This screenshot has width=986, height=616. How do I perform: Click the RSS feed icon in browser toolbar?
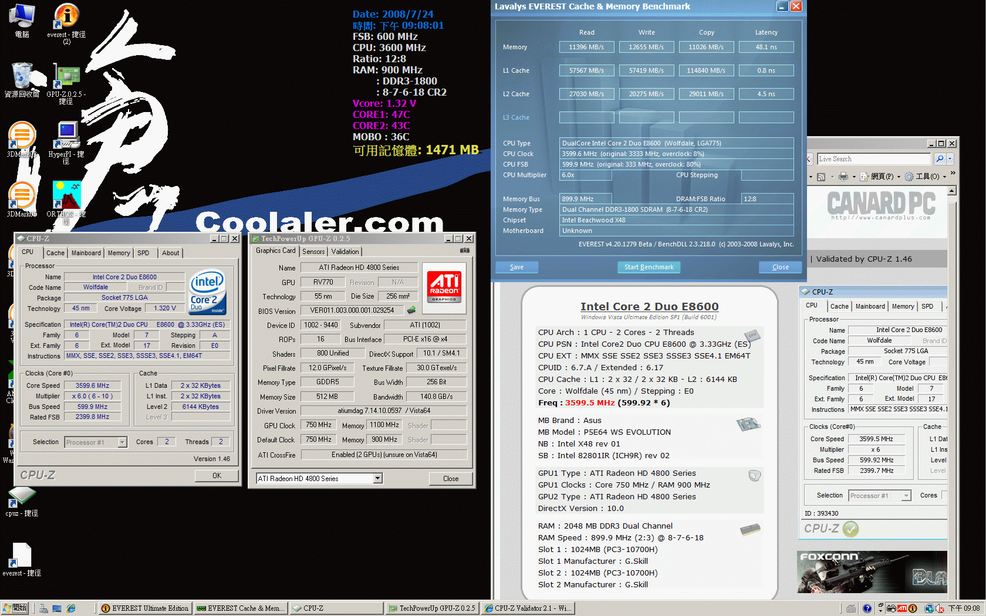[x=821, y=177]
